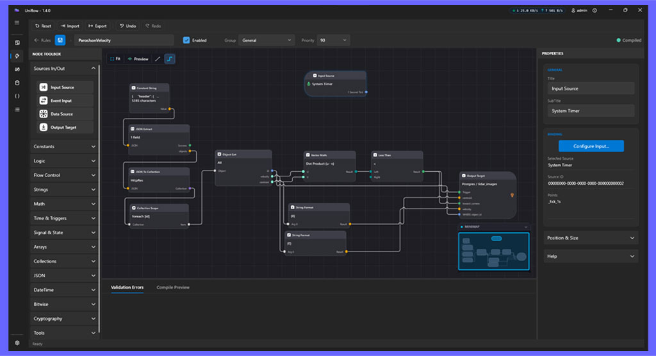Image resolution: width=656 pixels, height=356 pixels.
Task: Open settings gear at sidebar bottom
Action: click(17, 343)
